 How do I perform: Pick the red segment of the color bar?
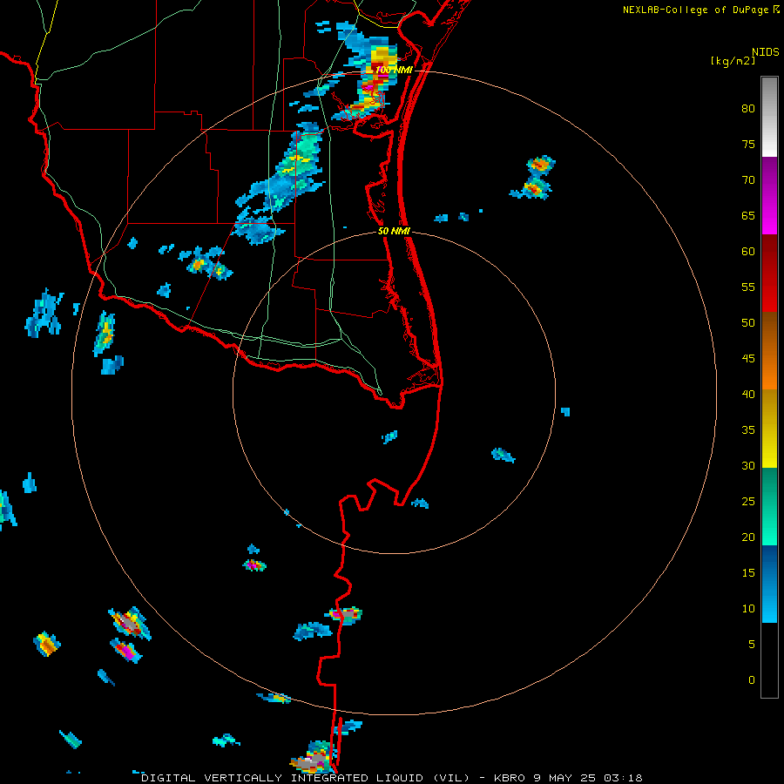[769, 273]
